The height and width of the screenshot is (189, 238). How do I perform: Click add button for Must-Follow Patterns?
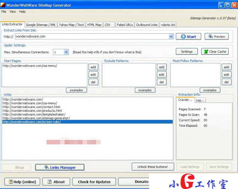pyautogui.click(x=226, y=67)
